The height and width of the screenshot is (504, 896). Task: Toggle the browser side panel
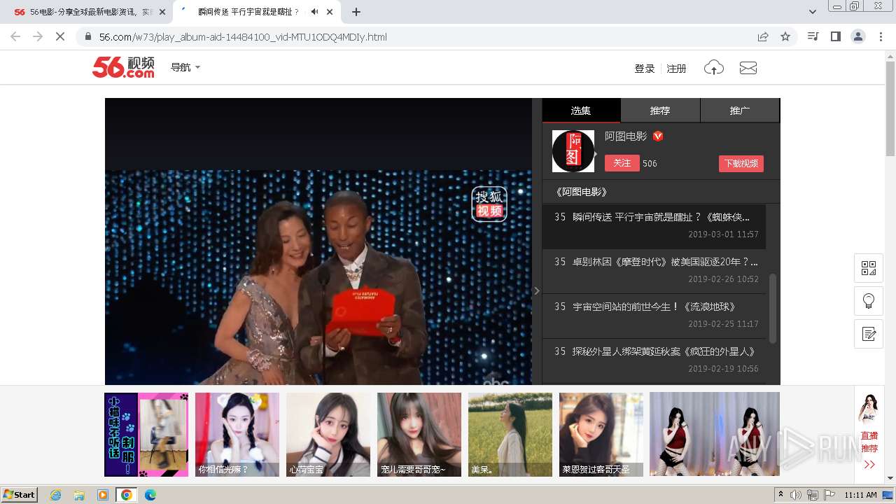coord(835,36)
